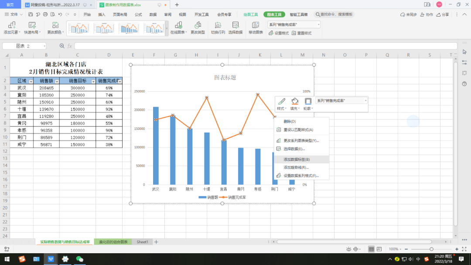Viewport: 471px width, 265px height.
Task: Click the 设置格式 button in the ribbon
Action: (x=278, y=33)
